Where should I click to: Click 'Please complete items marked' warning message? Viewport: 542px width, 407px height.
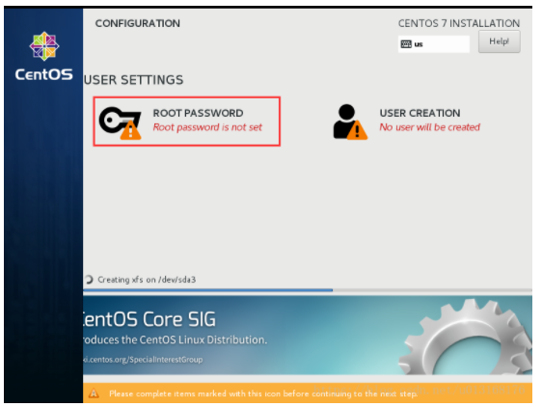click(x=263, y=393)
